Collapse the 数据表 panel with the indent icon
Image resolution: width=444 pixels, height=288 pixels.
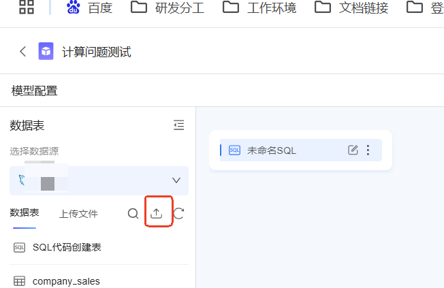(x=178, y=125)
